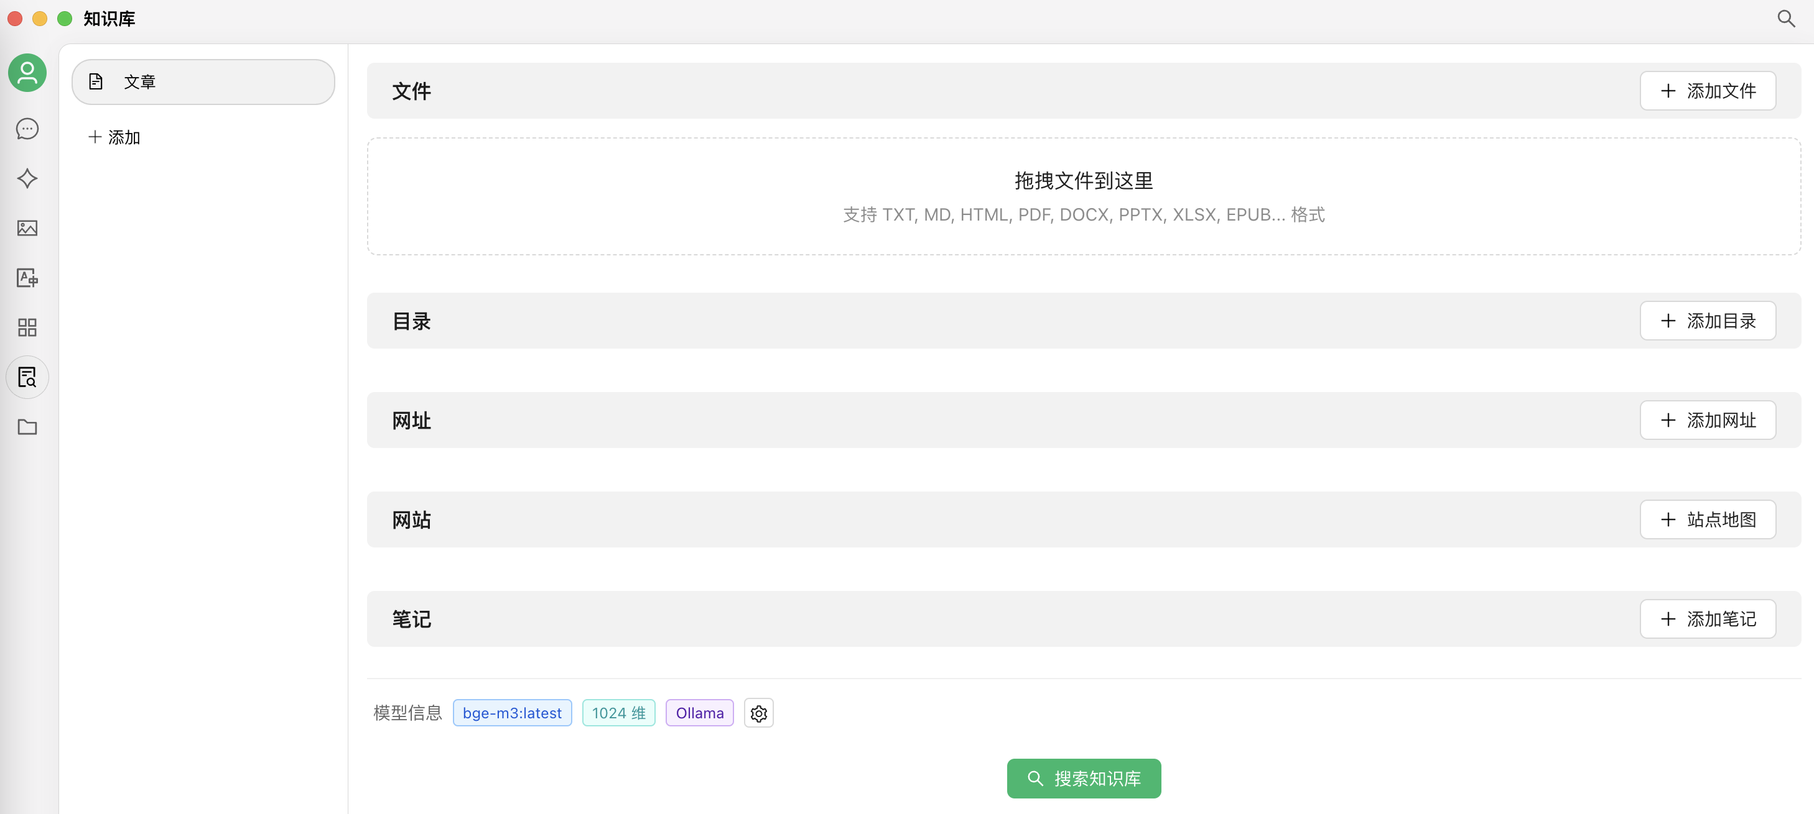Click the 站点地图 button
This screenshot has width=1814, height=814.
point(1707,519)
